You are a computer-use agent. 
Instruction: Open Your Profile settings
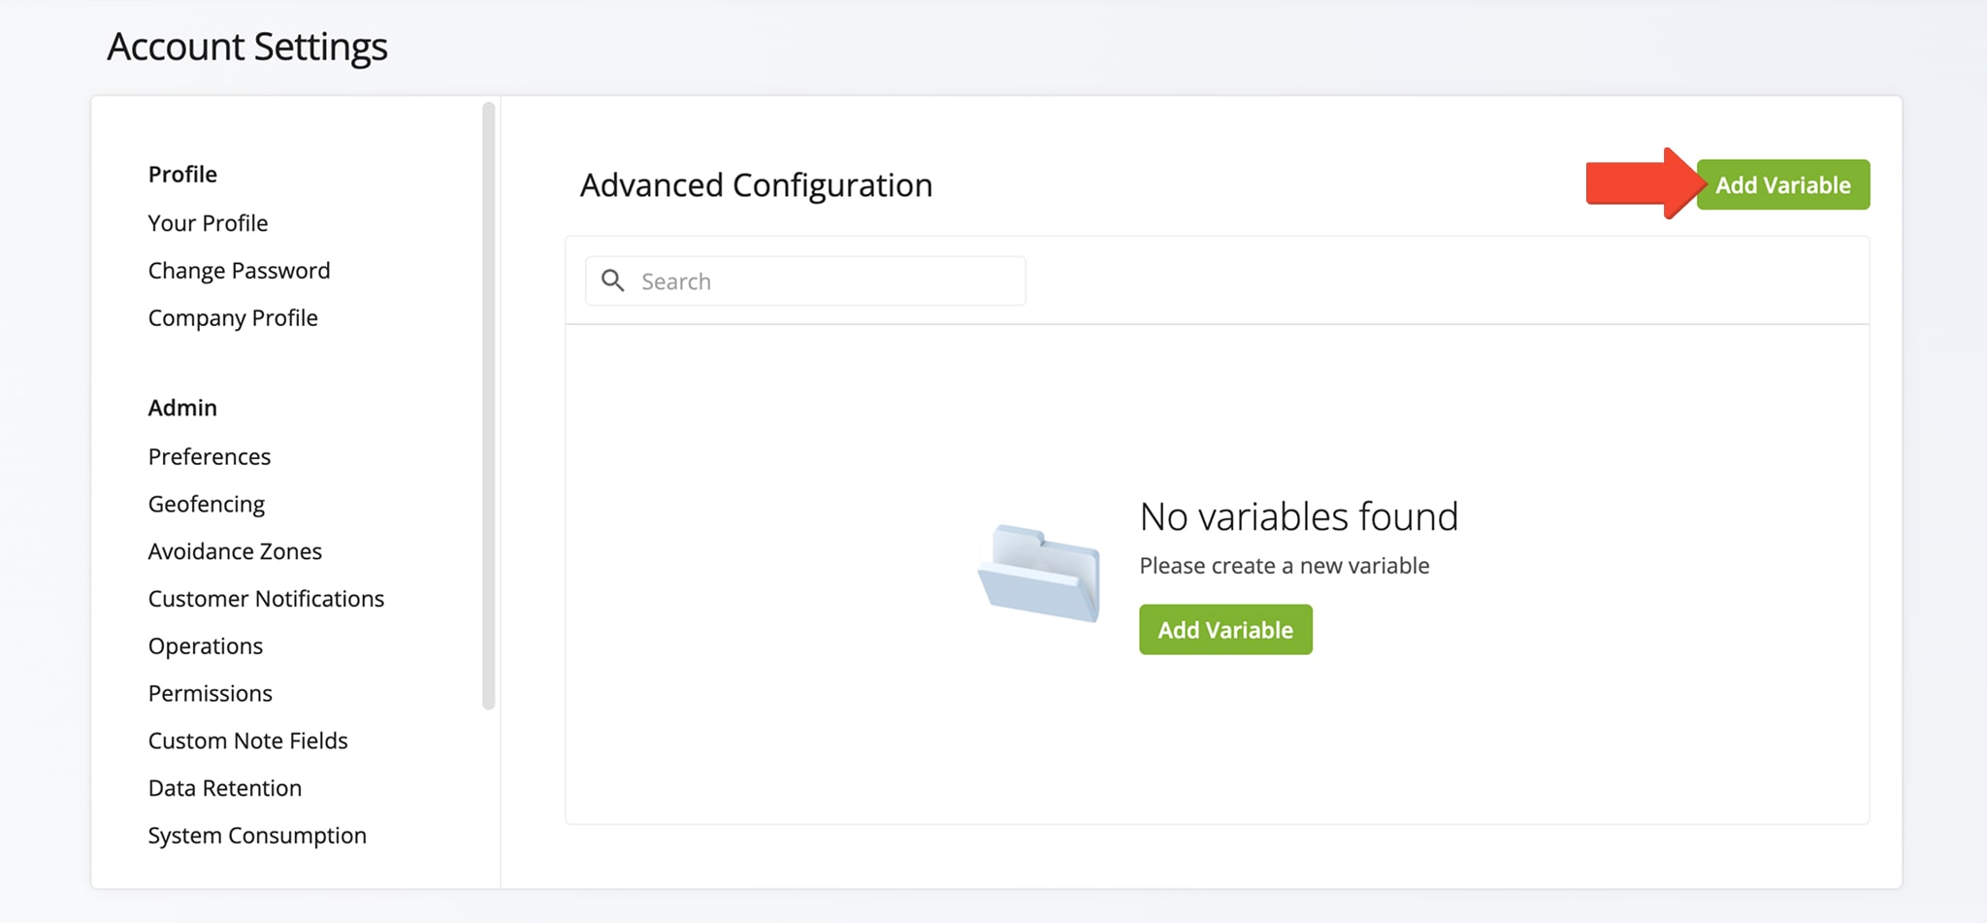[208, 223]
